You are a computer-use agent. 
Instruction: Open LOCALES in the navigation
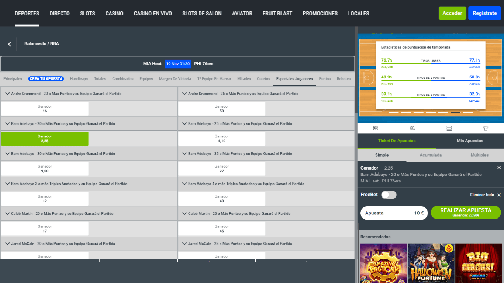click(359, 13)
